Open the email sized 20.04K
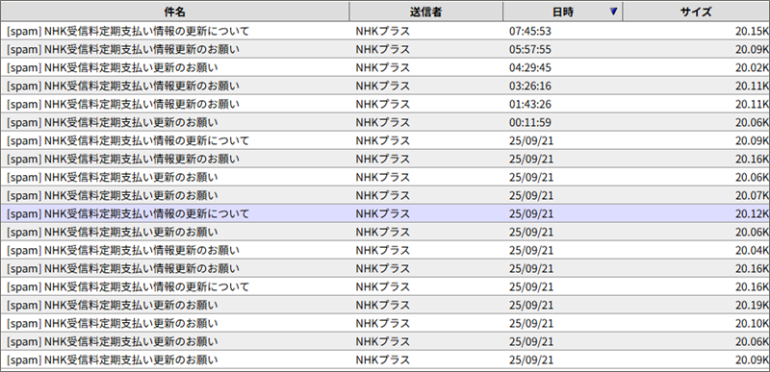This screenshot has height=372, width=770. tap(385, 250)
